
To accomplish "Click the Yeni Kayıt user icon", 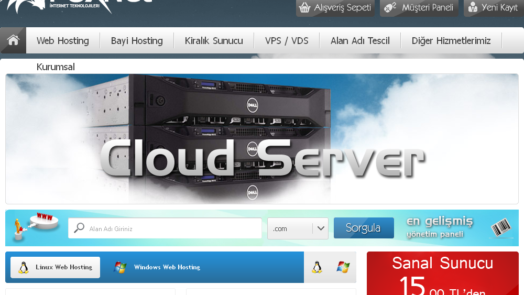I will point(473,7).
